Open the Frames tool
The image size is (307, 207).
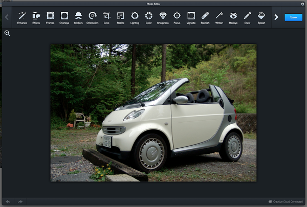tap(50, 18)
